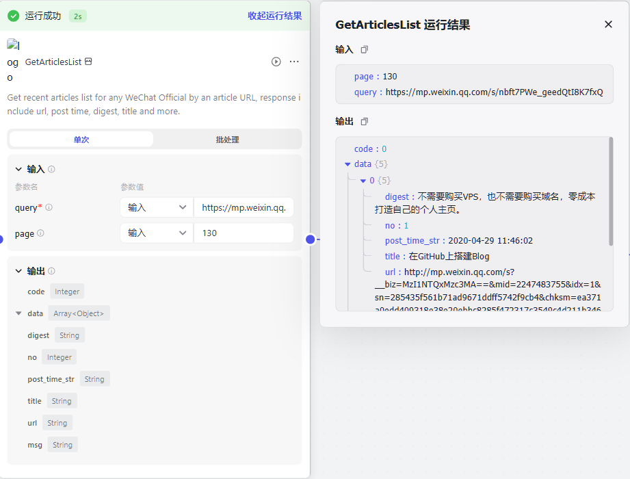This screenshot has height=479, width=630.
Task: Click the 2s run duration badge
Action: point(78,16)
